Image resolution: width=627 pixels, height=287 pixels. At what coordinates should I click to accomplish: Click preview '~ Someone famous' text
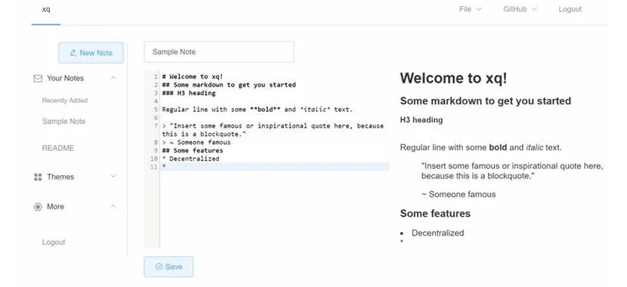459,194
